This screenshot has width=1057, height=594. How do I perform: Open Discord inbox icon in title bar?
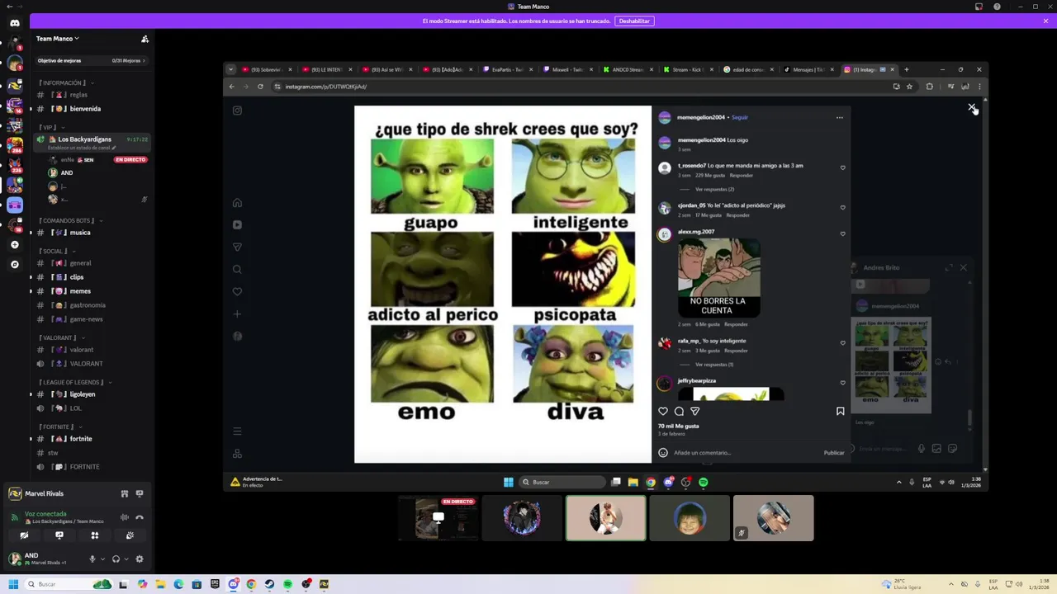[979, 7]
